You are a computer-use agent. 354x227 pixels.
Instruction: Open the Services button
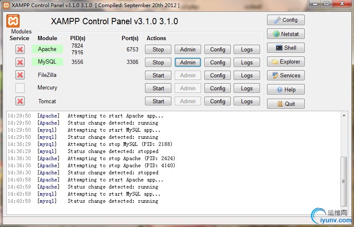pyautogui.click(x=286, y=75)
